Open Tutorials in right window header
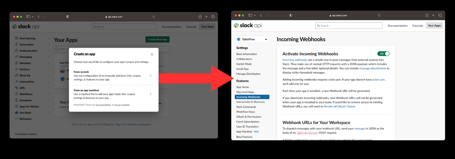Image resolution: width=455 pixels, height=159 pixels. click(x=417, y=26)
